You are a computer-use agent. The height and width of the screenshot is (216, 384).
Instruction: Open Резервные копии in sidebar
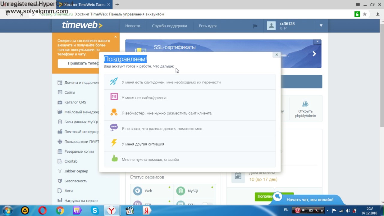tap(76, 151)
